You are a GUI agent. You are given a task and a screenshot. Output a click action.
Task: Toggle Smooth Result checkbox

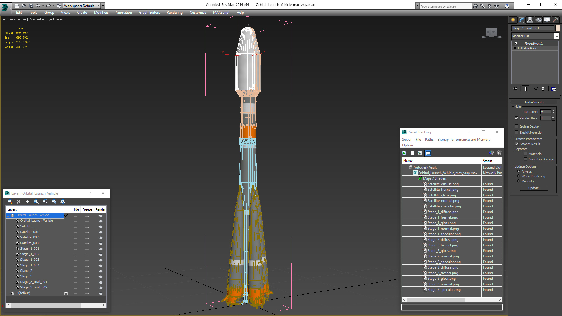click(x=517, y=144)
